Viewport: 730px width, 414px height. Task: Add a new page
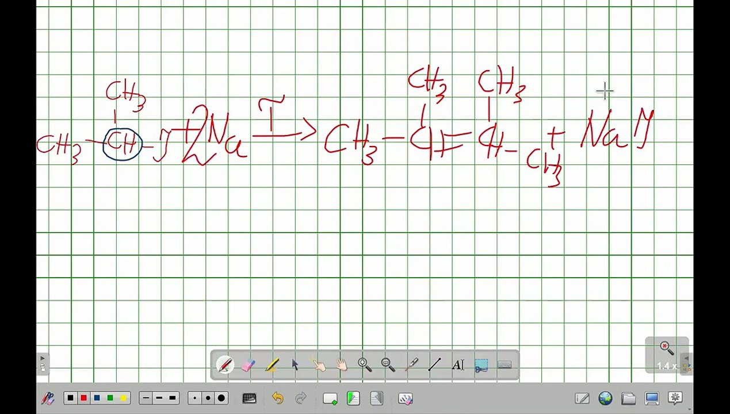[330, 398]
